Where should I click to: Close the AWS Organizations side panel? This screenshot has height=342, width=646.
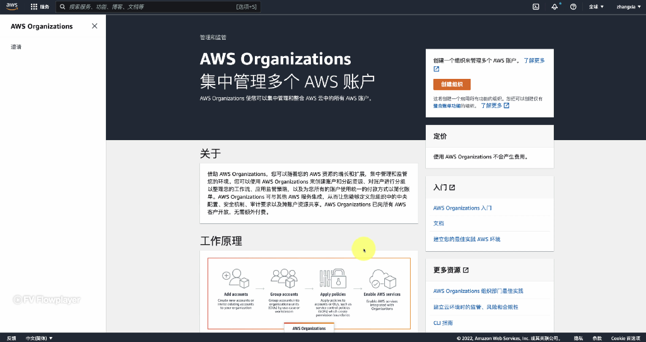pos(95,26)
